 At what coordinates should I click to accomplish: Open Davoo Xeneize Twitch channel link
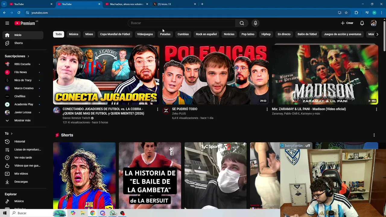click(x=76, y=118)
